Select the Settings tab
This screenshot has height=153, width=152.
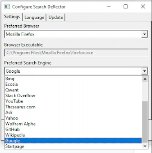coord(12,17)
